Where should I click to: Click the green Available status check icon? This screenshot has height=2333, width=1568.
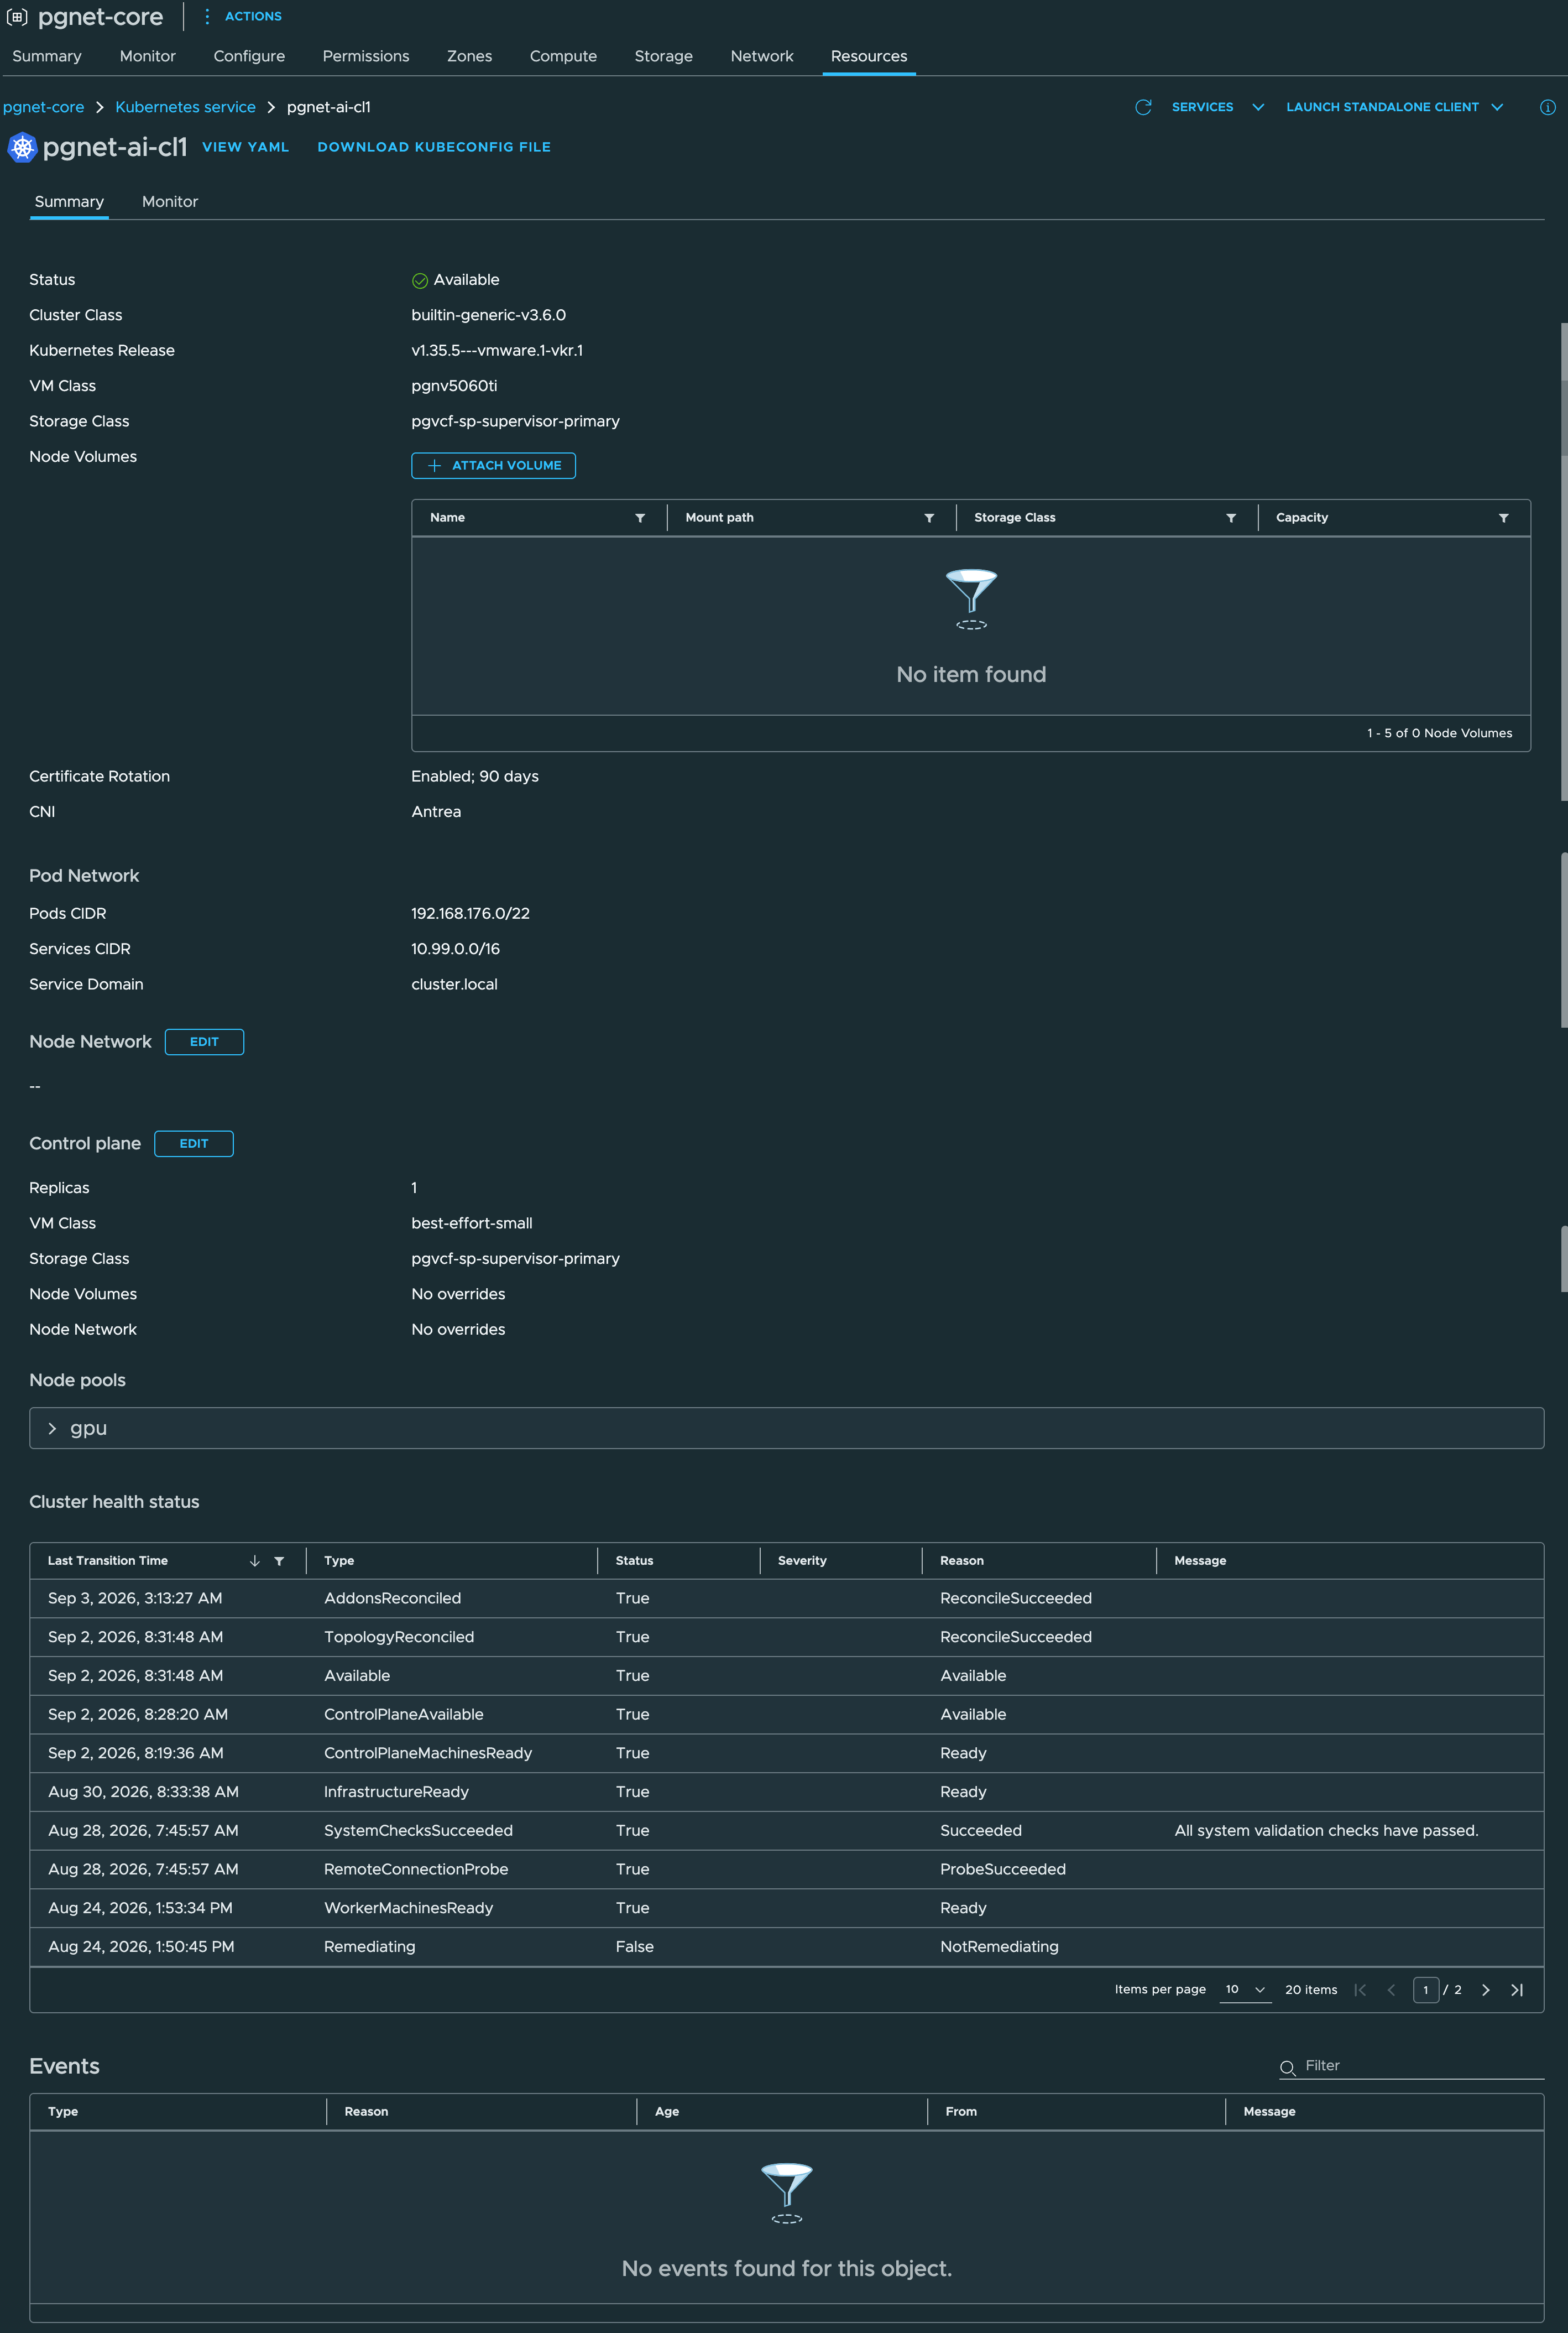[x=420, y=281]
